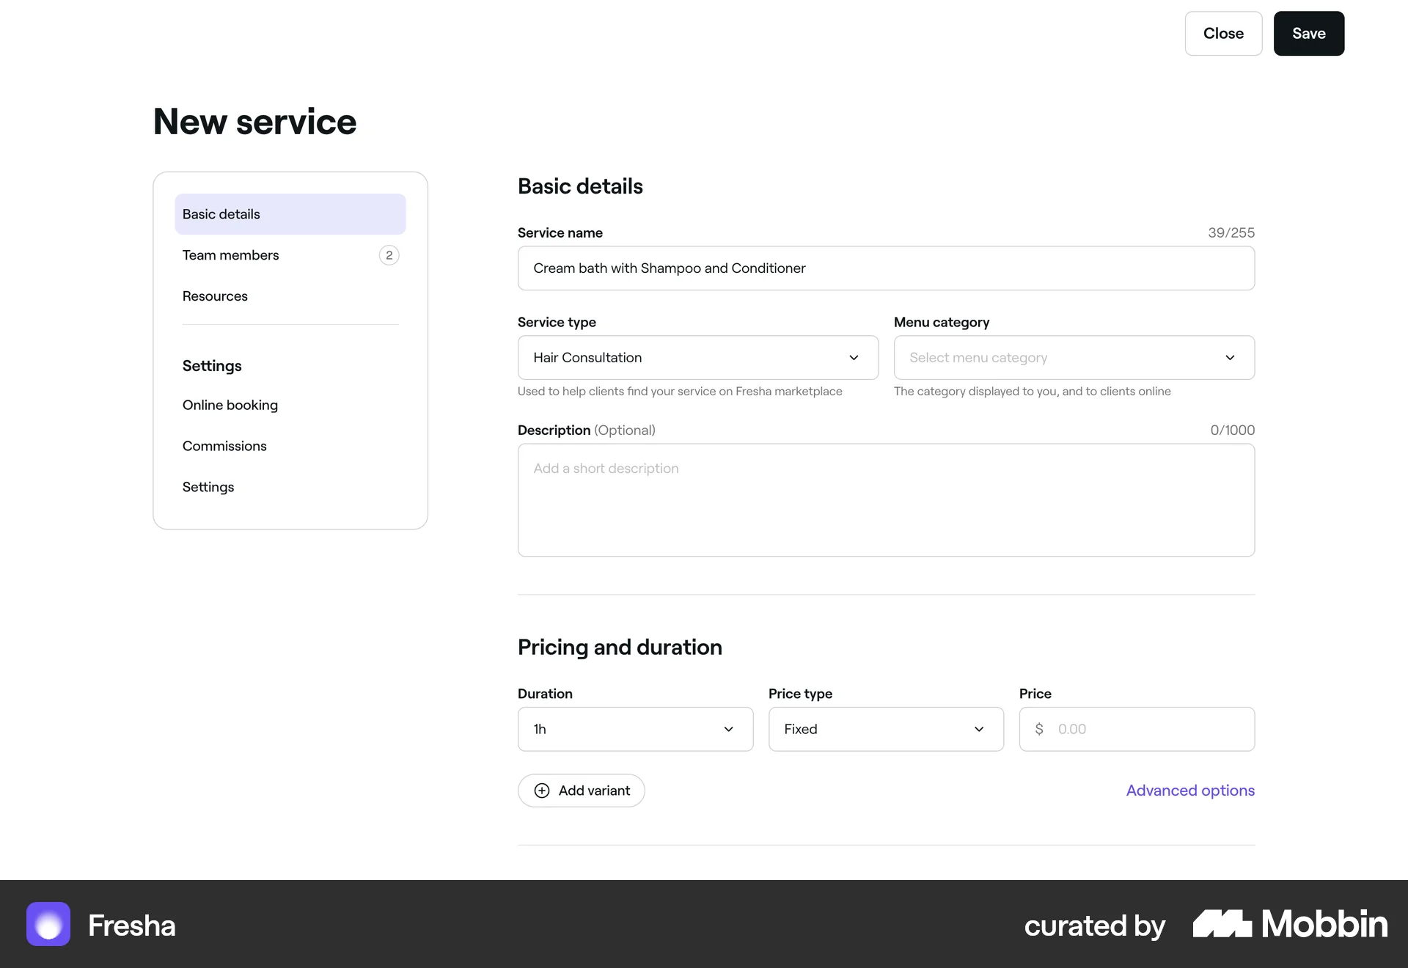Click the dollar sign in the Price field
Screen dimensions: 1408x968
coord(1039,729)
